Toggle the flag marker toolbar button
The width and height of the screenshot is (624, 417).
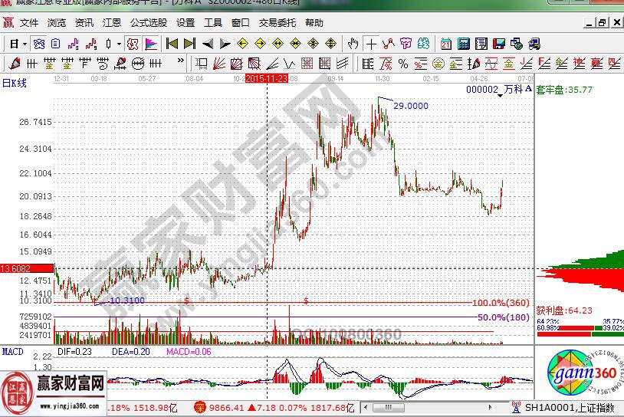click(x=151, y=44)
